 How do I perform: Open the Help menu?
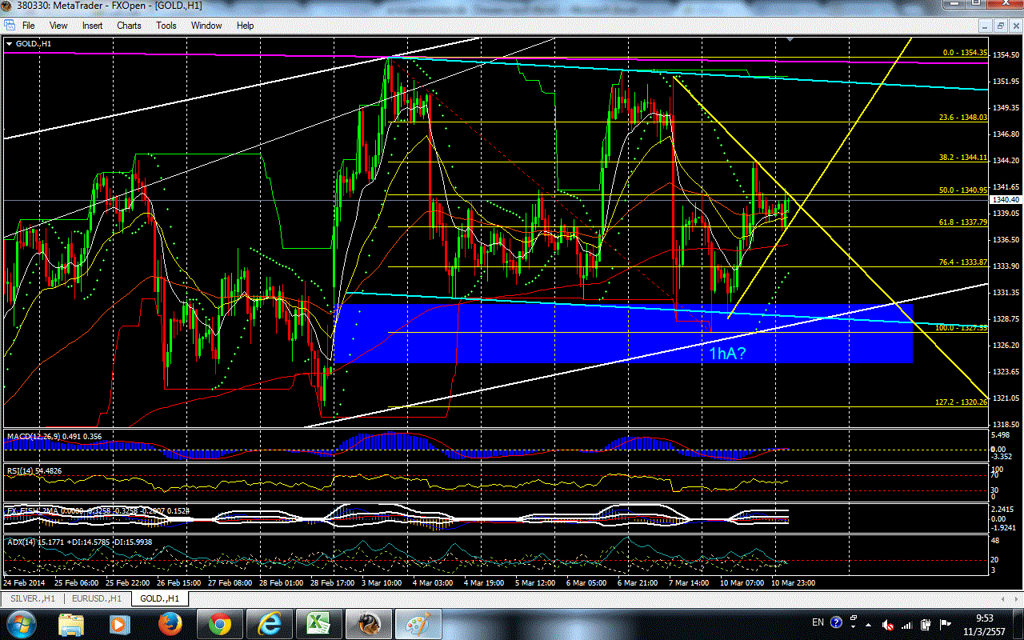coord(245,25)
